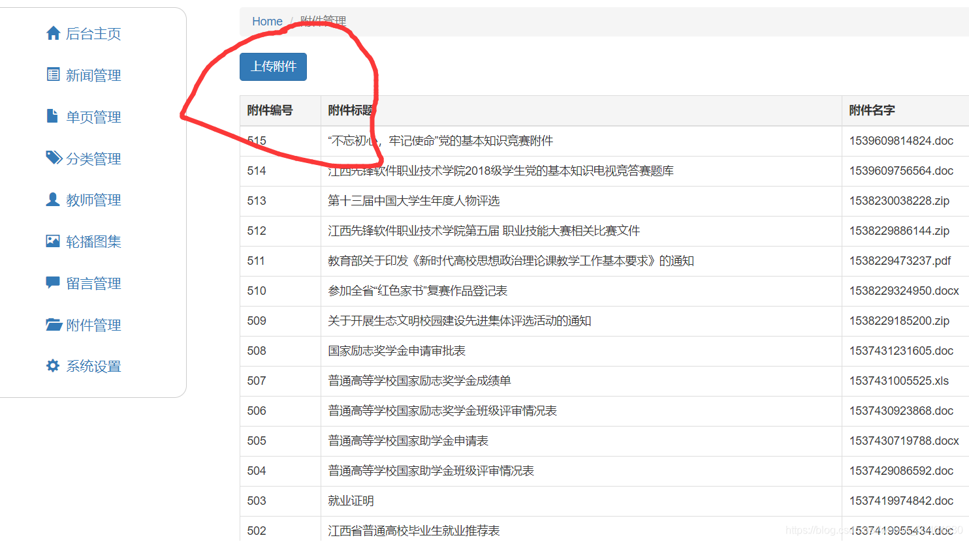Open 教师管理 page
The width and height of the screenshot is (969, 542).
click(x=93, y=200)
